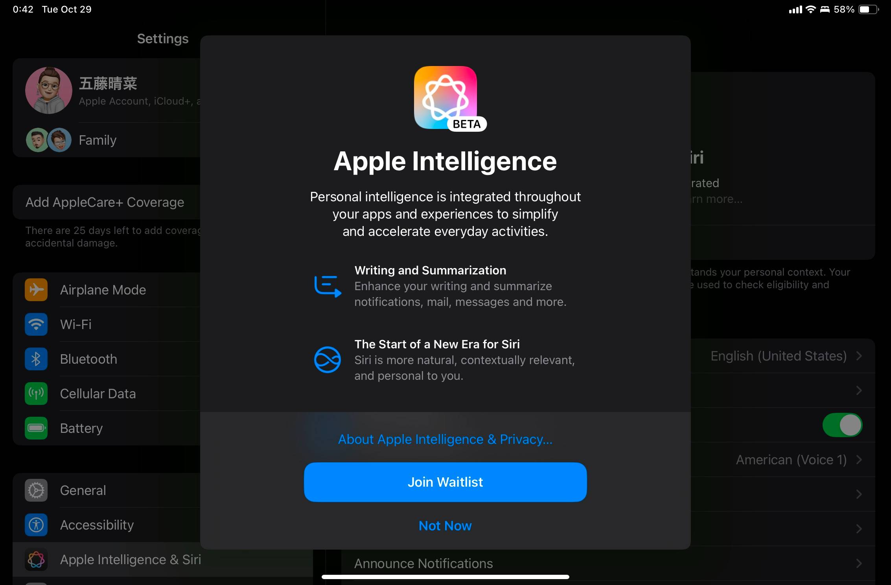Image resolution: width=891 pixels, height=585 pixels.
Task: Open About Apple Intelligence & Privacy
Action: pyautogui.click(x=445, y=439)
